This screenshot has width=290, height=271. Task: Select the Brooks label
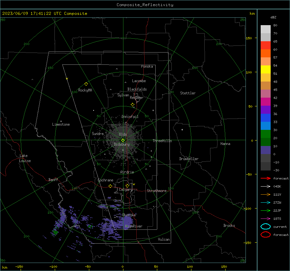coord(229,226)
